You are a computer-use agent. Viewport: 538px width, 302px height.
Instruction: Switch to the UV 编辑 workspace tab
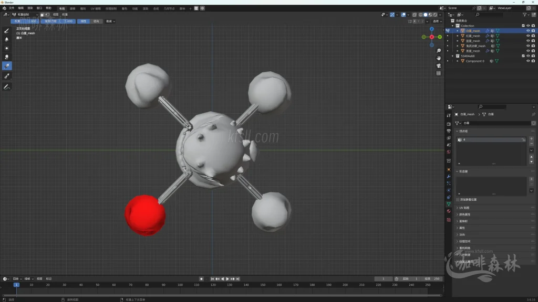pos(96,8)
